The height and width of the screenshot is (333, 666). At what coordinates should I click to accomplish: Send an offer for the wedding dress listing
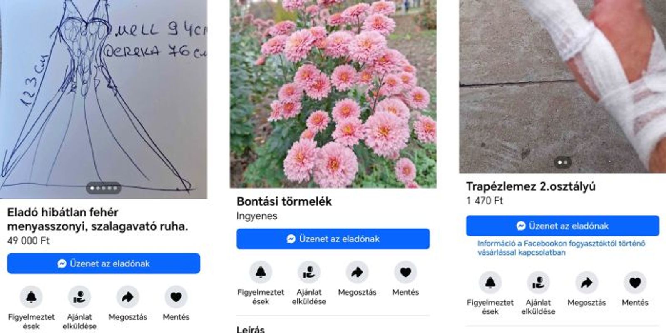[79, 297]
